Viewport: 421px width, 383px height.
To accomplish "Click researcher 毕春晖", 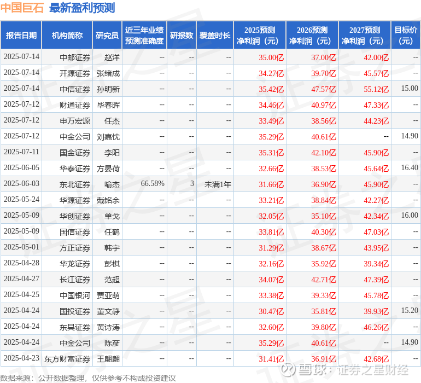I will [108, 105].
